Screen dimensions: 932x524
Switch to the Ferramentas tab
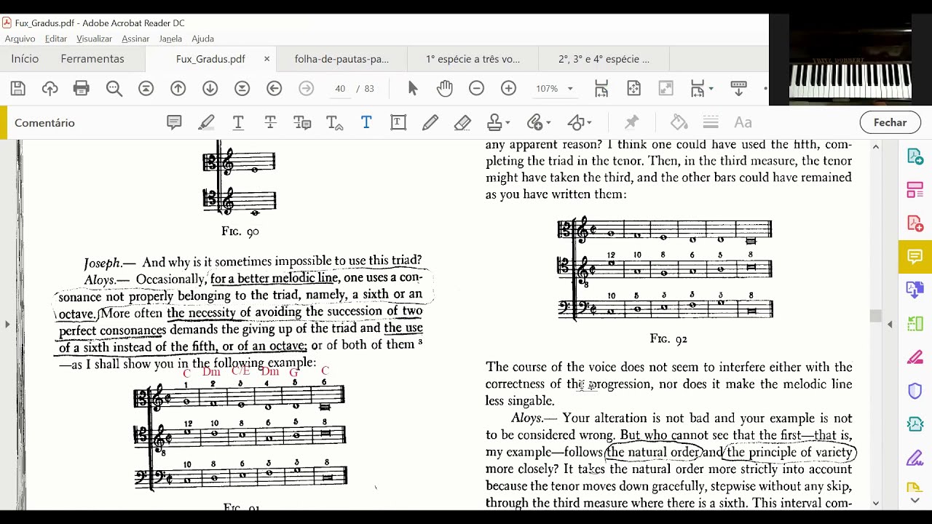(x=92, y=59)
